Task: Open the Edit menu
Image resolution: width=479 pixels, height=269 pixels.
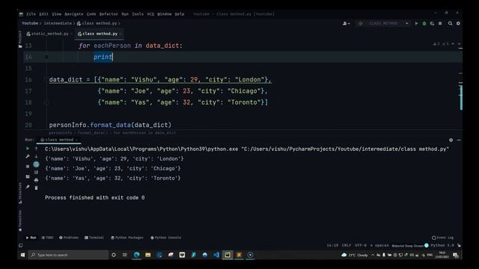Action: coord(43,14)
